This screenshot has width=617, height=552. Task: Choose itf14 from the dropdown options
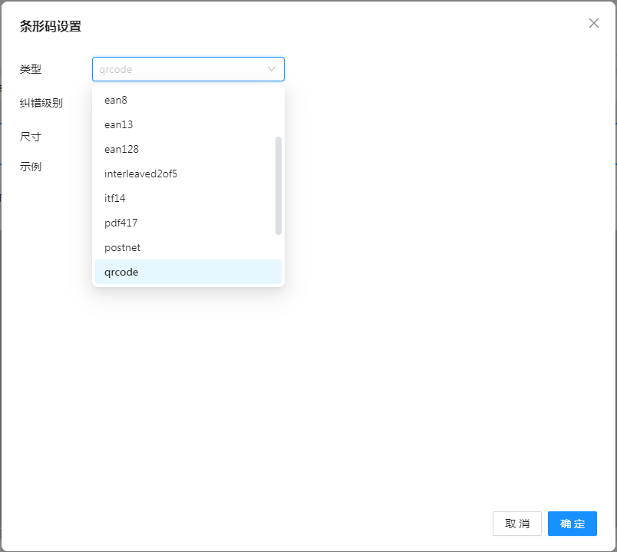115,198
